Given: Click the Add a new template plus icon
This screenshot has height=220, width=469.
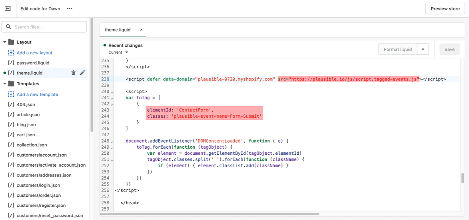Looking at the screenshot, I should pyautogui.click(x=11, y=94).
